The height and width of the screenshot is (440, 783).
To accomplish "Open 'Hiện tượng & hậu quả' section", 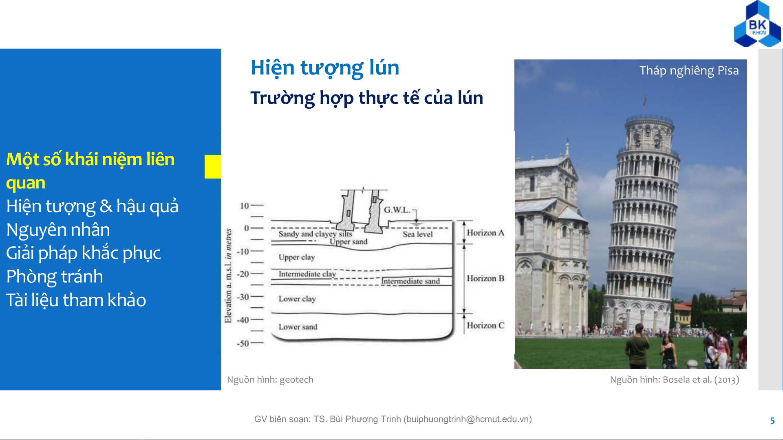I will pos(92,206).
